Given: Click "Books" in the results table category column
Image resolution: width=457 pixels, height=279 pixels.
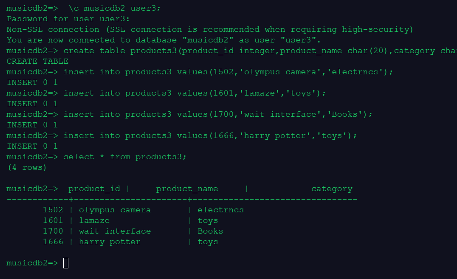Looking at the screenshot, I should [210, 231].
